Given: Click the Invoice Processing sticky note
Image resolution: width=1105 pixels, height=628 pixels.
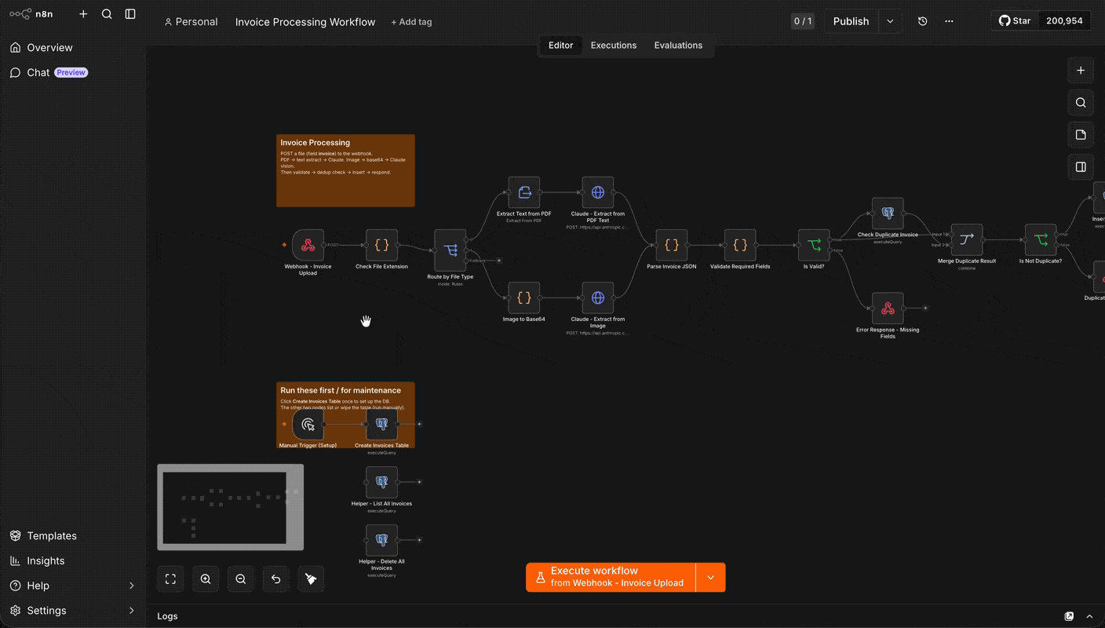Looking at the screenshot, I should pyautogui.click(x=345, y=170).
